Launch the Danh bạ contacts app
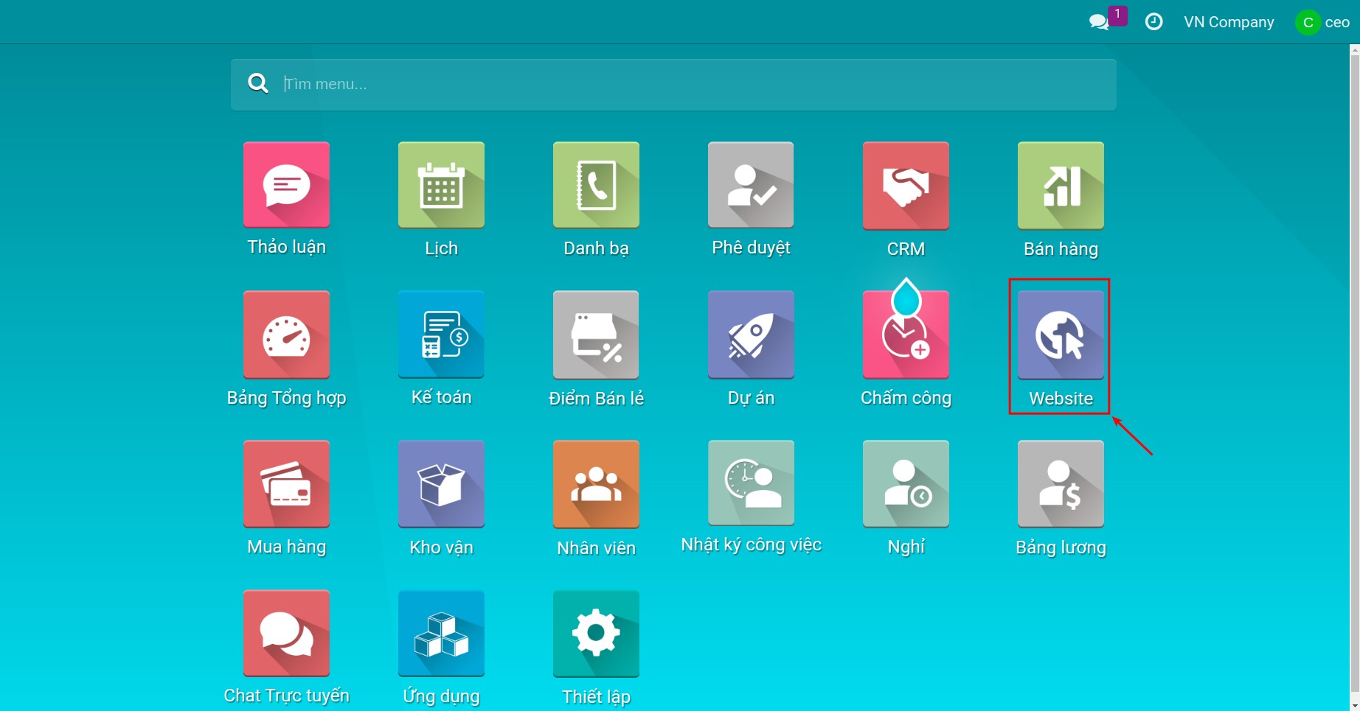This screenshot has width=1360, height=711. click(x=596, y=185)
